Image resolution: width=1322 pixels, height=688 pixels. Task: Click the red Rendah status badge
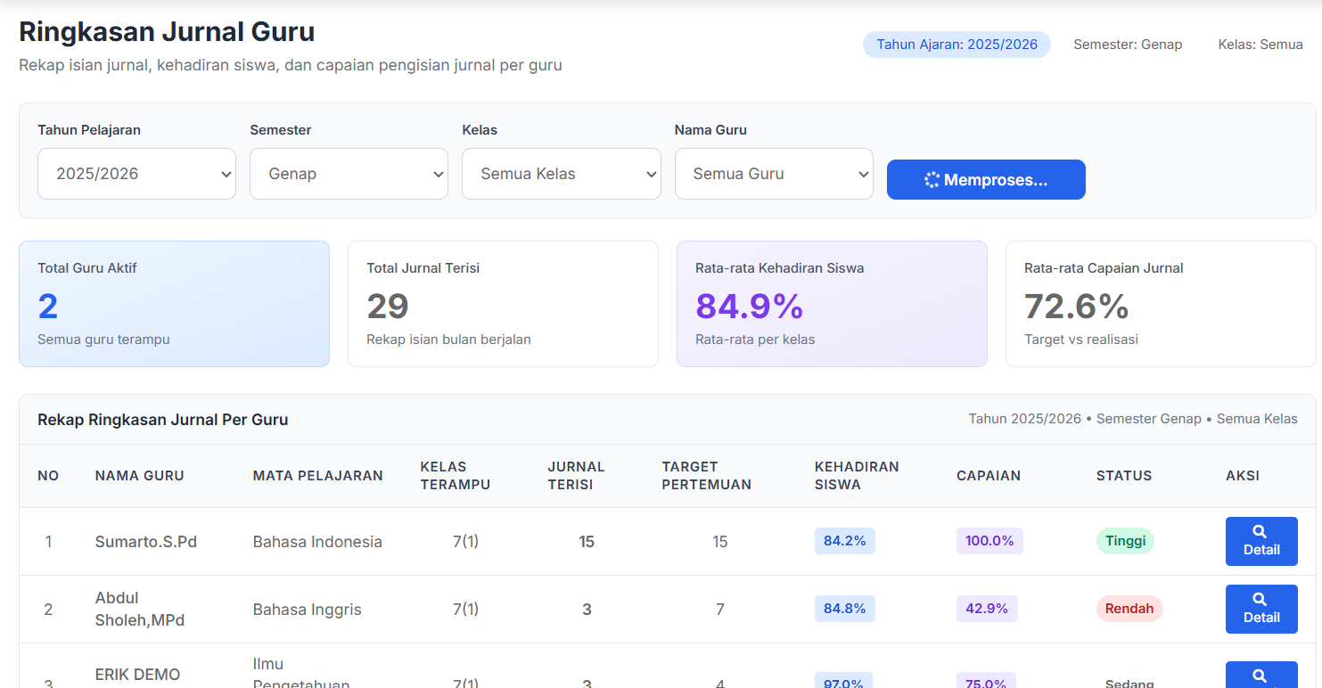pyautogui.click(x=1129, y=609)
